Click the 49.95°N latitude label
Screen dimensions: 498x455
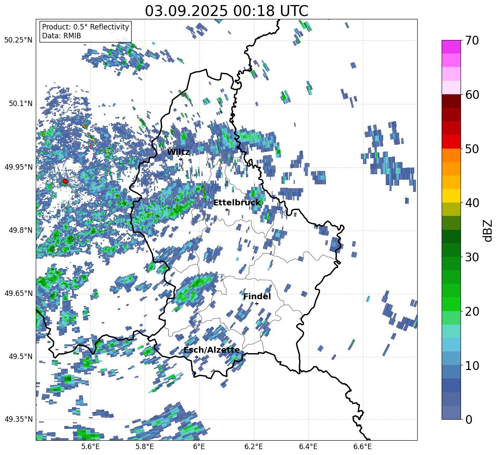[19, 167]
